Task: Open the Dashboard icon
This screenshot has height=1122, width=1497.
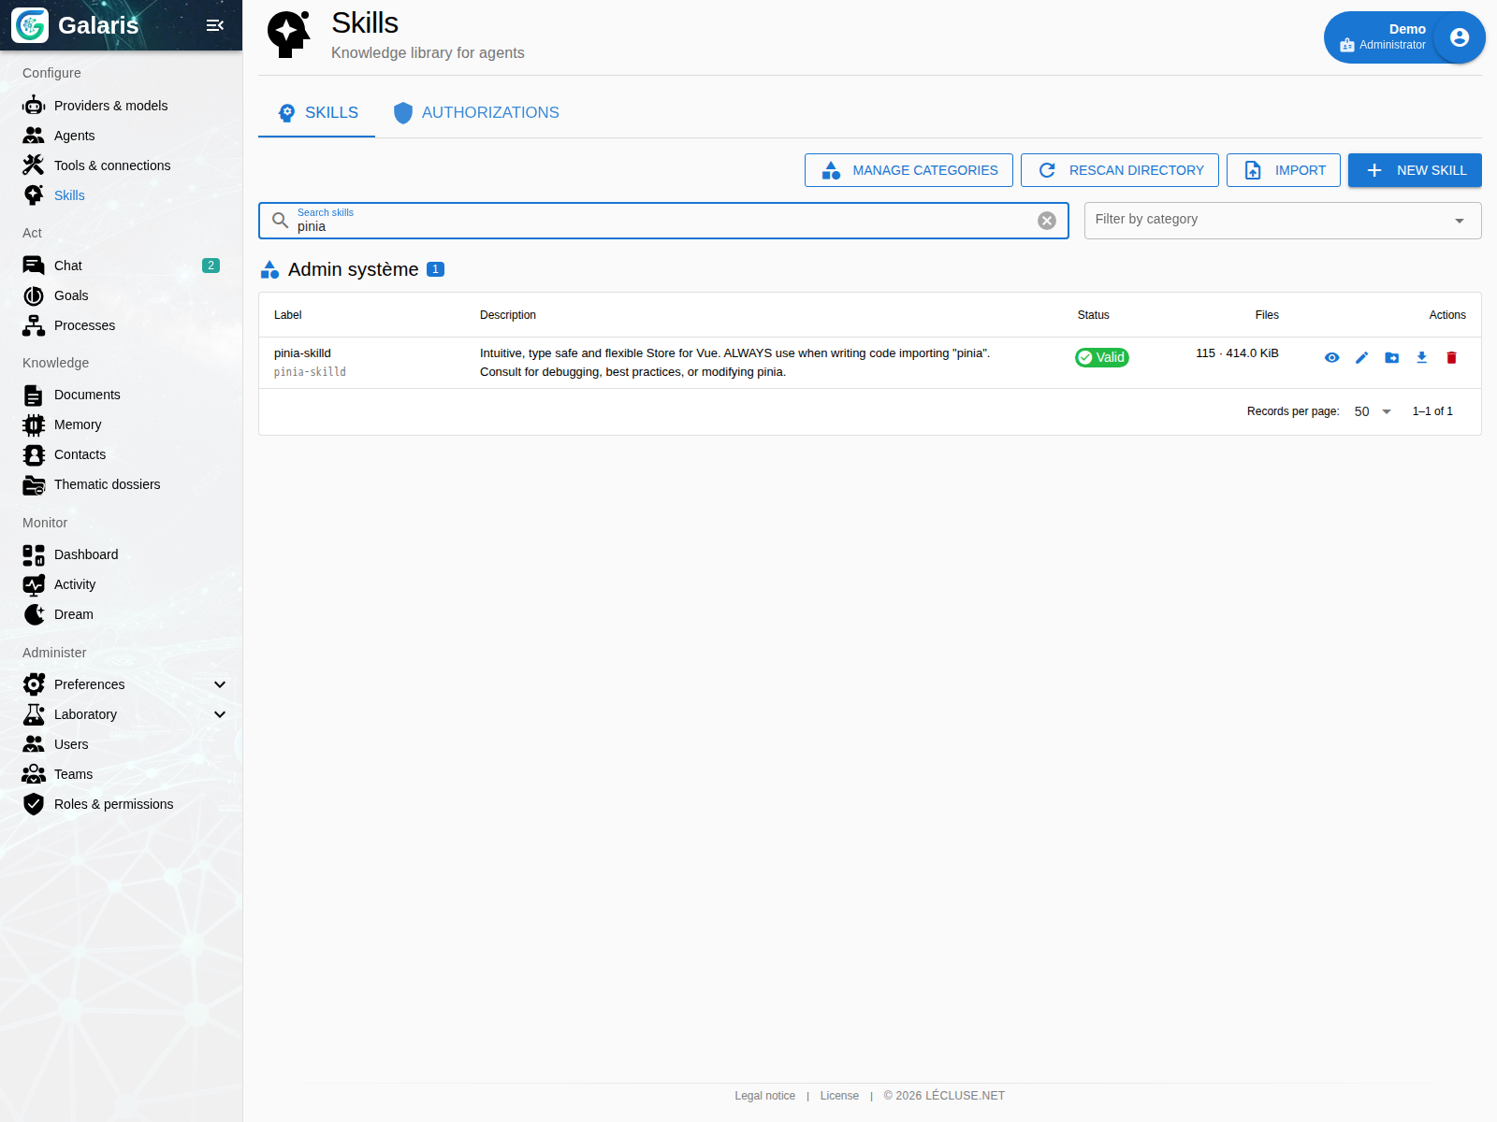Action: [x=34, y=554]
